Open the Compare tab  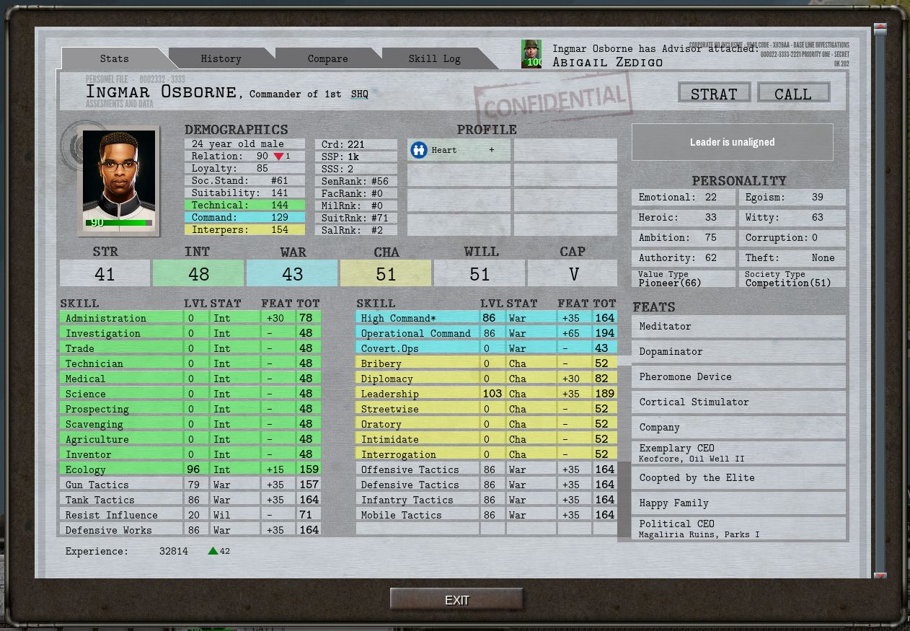[x=327, y=58]
